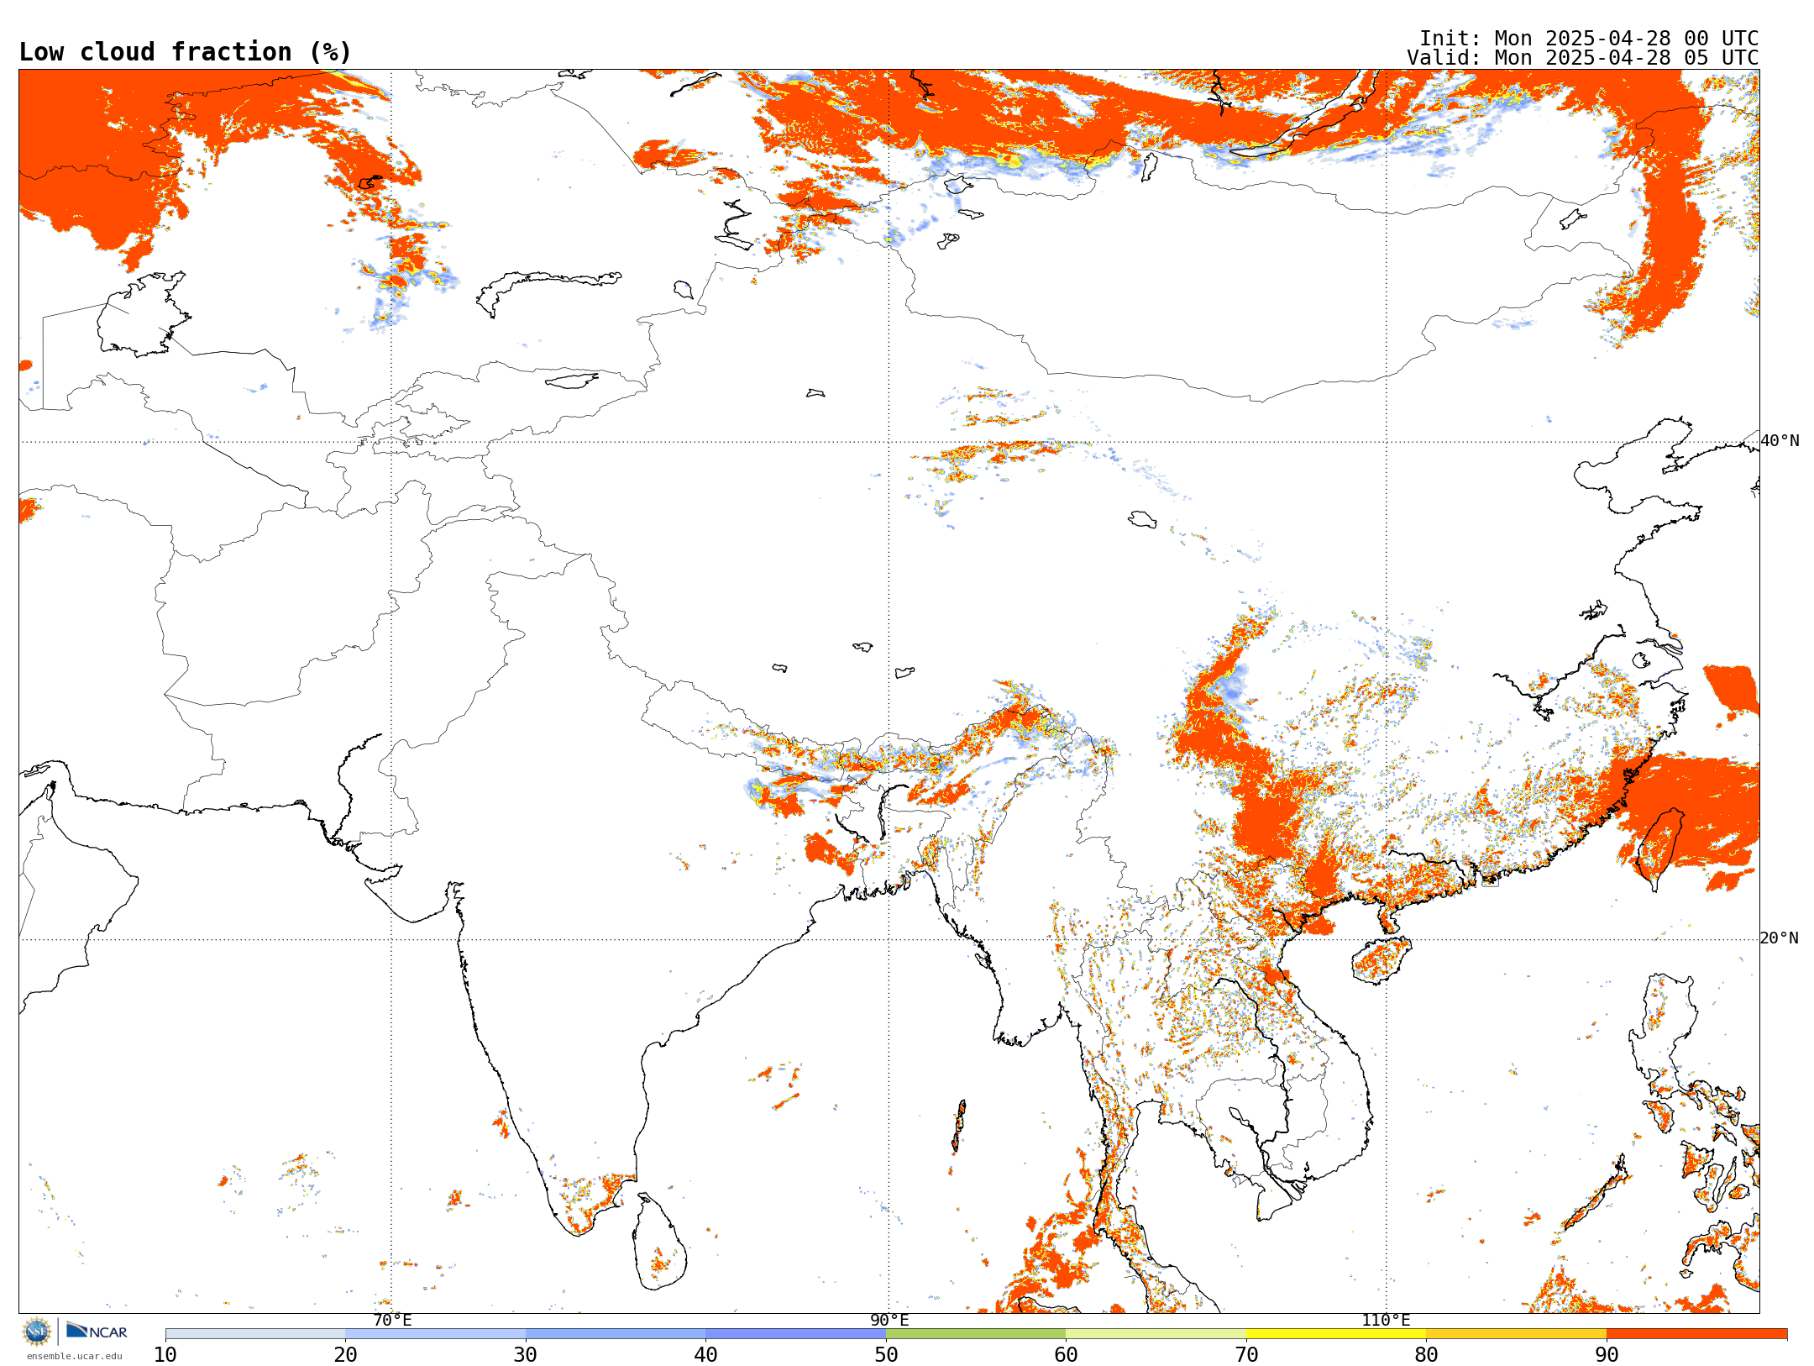Viewport: 1814px width, 1366px height.
Task: Select the Valid time 'Mon 2025-04-28 05 UTC'
Action: (x=1626, y=58)
